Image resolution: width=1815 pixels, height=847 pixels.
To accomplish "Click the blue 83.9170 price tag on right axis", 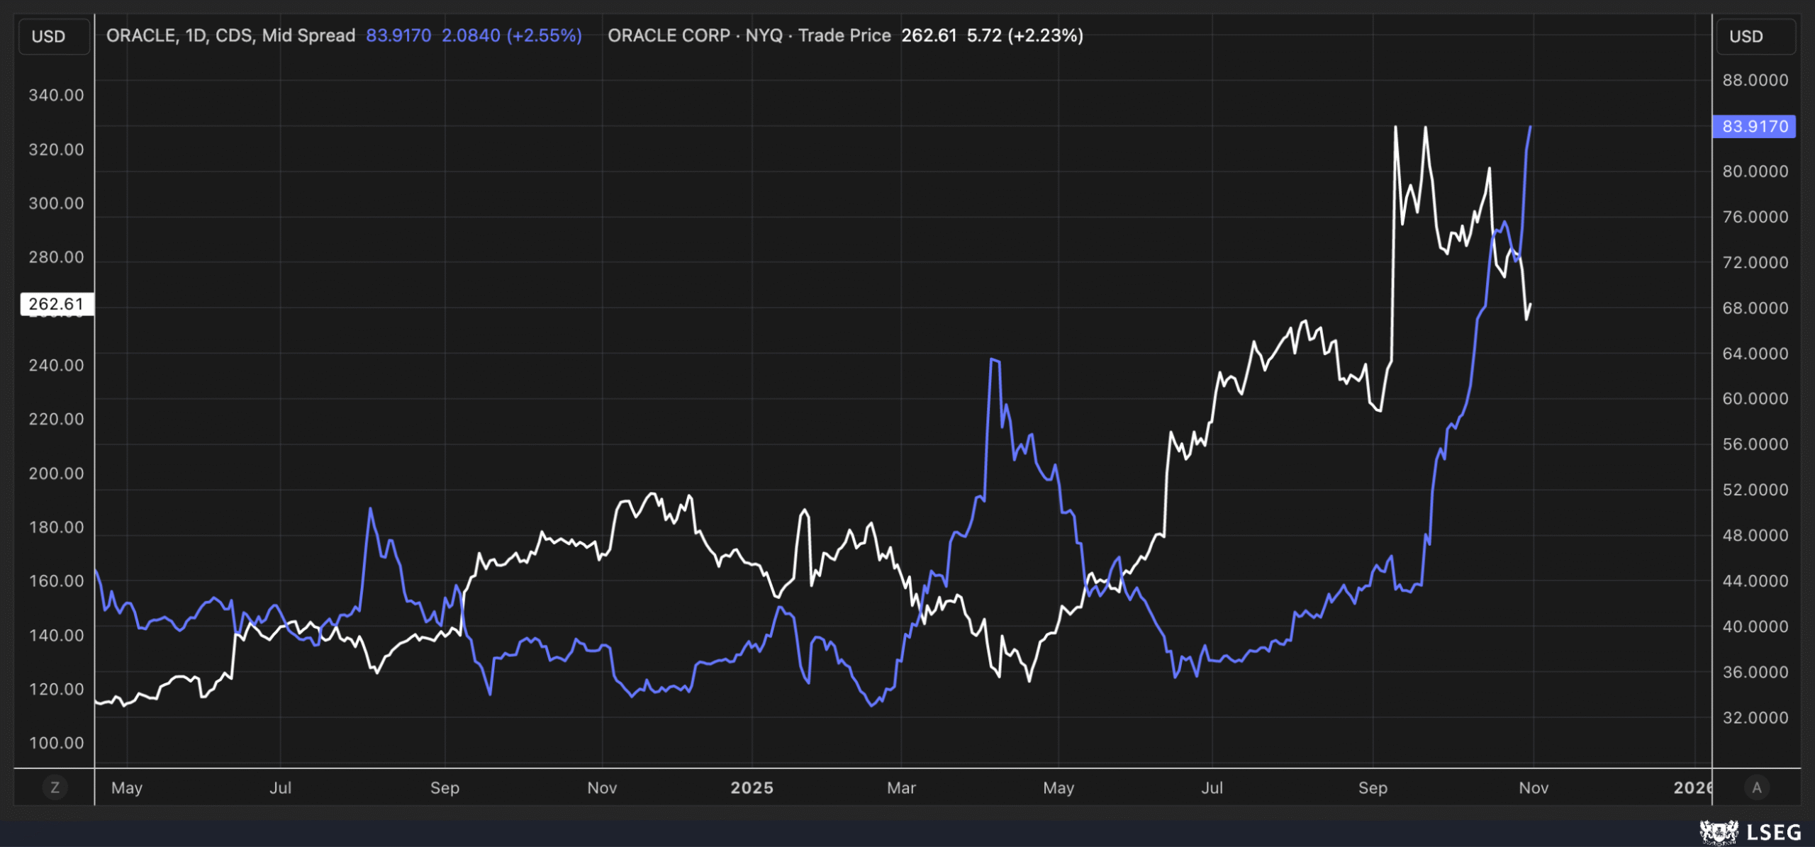I will click(1754, 127).
